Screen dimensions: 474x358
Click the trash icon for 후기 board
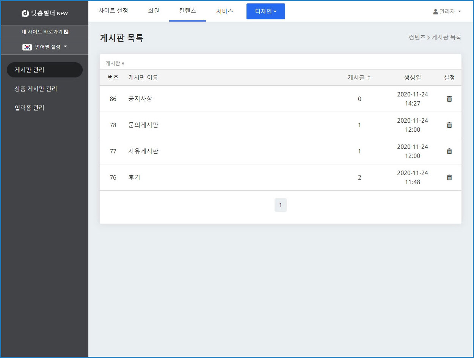point(449,177)
